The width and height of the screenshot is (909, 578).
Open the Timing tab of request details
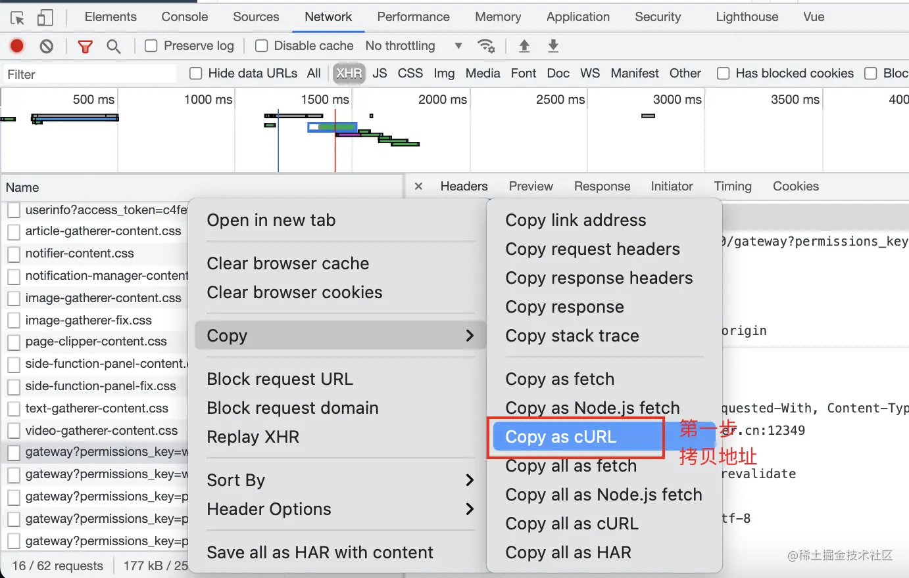point(733,187)
